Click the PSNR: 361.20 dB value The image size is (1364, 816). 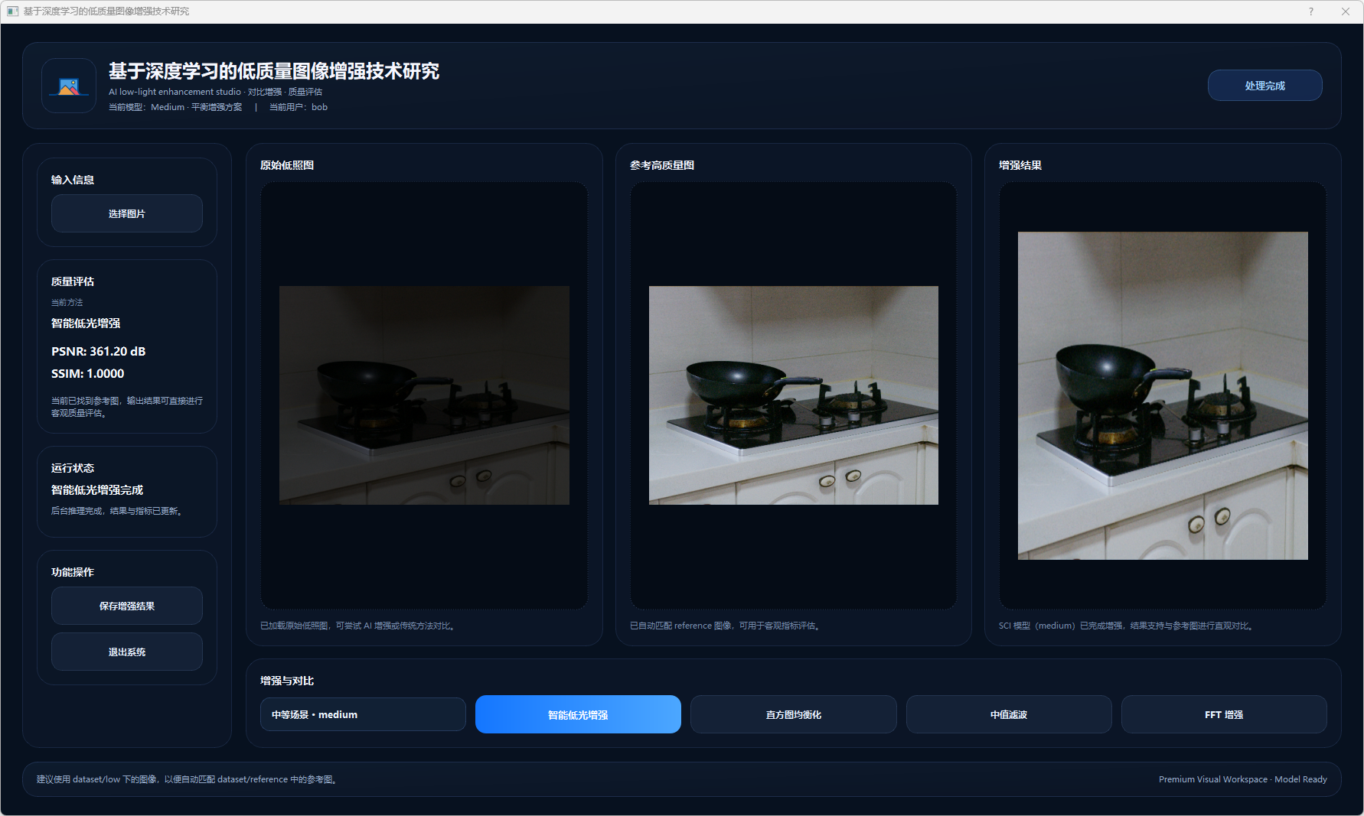(98, 352)
